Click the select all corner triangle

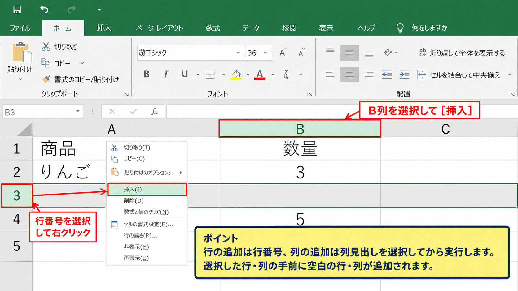(x=24, y=129)
